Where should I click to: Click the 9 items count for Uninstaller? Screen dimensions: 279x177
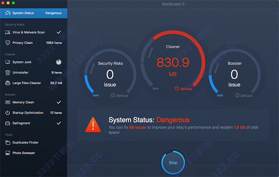pos(57,73)
